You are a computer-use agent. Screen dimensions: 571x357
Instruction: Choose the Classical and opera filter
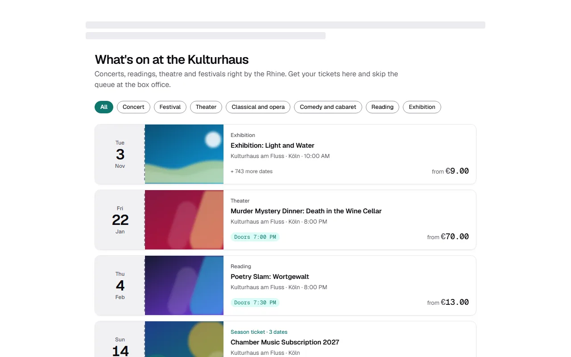258,107
